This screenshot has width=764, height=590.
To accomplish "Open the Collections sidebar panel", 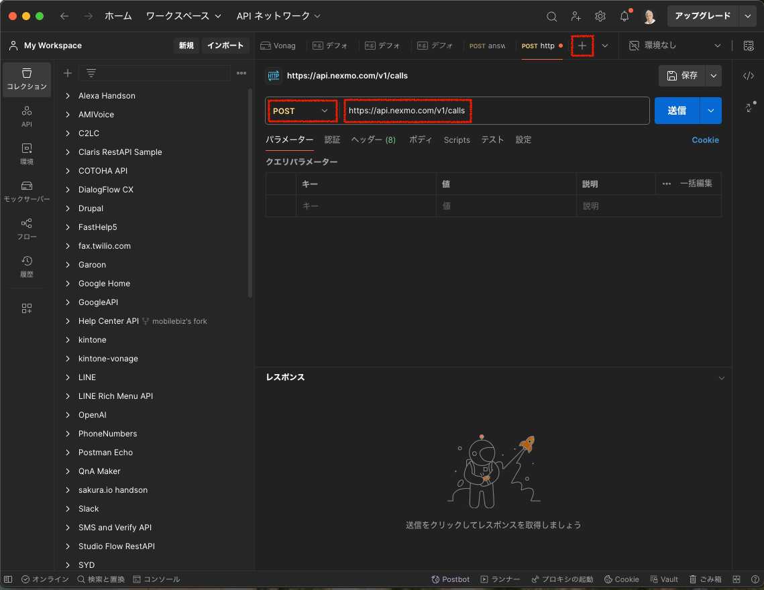I will coord(27,79).
